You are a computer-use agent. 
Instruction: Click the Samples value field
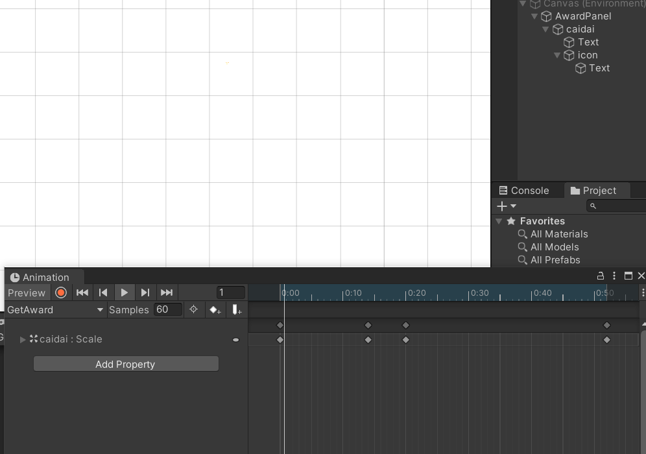[x=168, y=309]
